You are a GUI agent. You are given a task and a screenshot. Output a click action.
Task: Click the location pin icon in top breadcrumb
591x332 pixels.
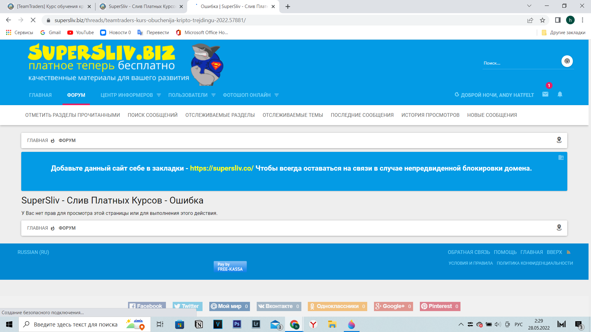(559, 140)
